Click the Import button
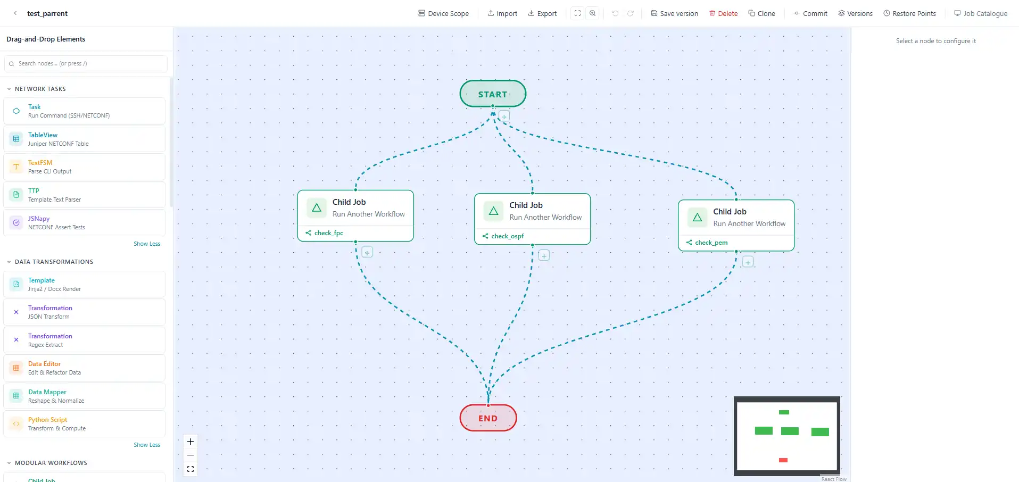Viewport: 1019px width, 482px height. [502, 13]
